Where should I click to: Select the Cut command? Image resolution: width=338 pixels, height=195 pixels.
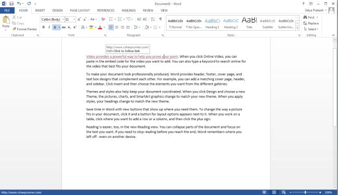click(x=17, y=17)
